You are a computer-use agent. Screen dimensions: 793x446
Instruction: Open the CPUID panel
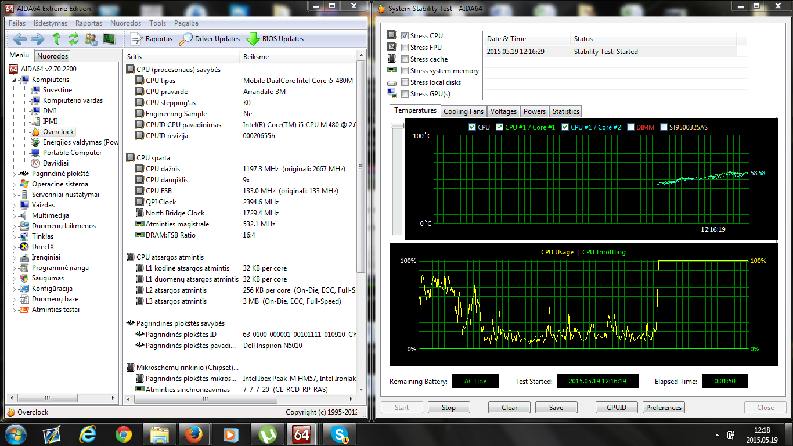(x=617, y=408)
